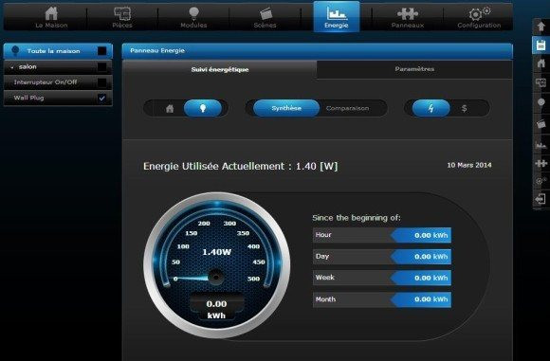Click the up arrow icon in right sidebar
Image resolution: width=550 pixels, height=361 pixels.
pyautogui.click(x=541, y=27)
